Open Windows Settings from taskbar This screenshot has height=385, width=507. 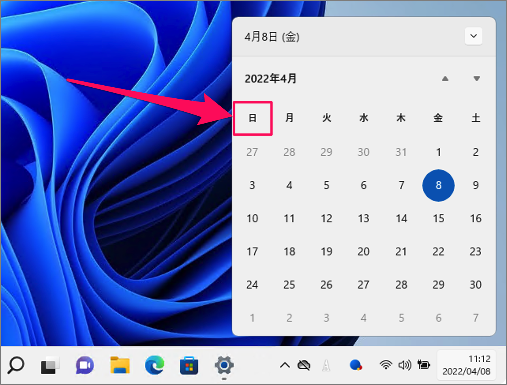[224, 365]
